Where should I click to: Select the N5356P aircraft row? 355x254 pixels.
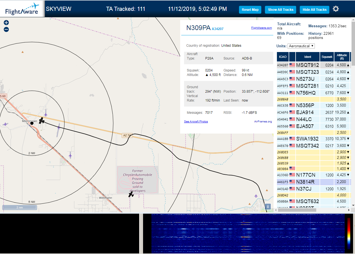[x=313, y=105]
